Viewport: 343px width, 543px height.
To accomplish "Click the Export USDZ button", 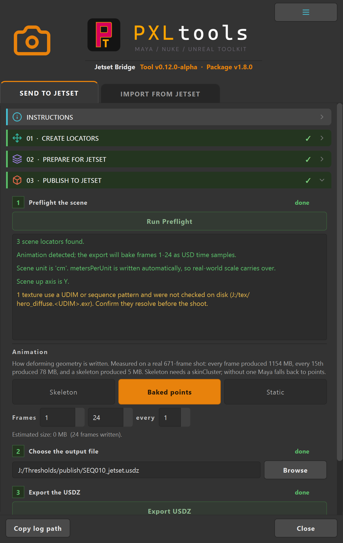I will tap(170, 509).
